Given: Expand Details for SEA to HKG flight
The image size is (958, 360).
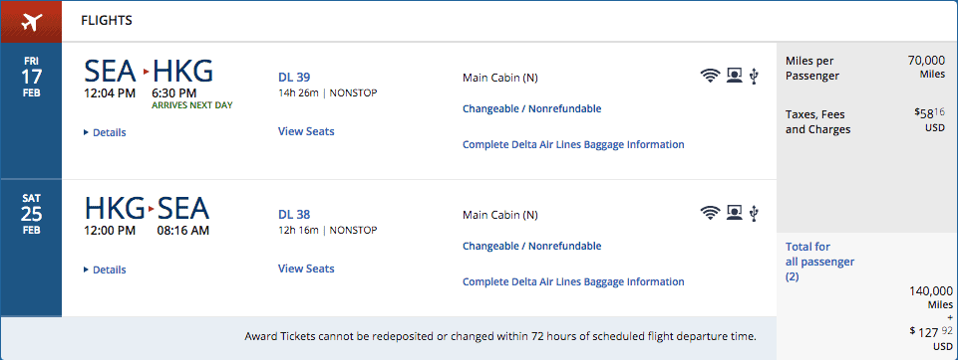Looking at the screenshot, I should tap(105, 132).
